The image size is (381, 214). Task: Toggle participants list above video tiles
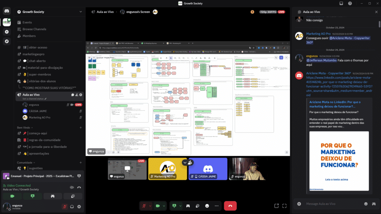[x=188, y=162]
